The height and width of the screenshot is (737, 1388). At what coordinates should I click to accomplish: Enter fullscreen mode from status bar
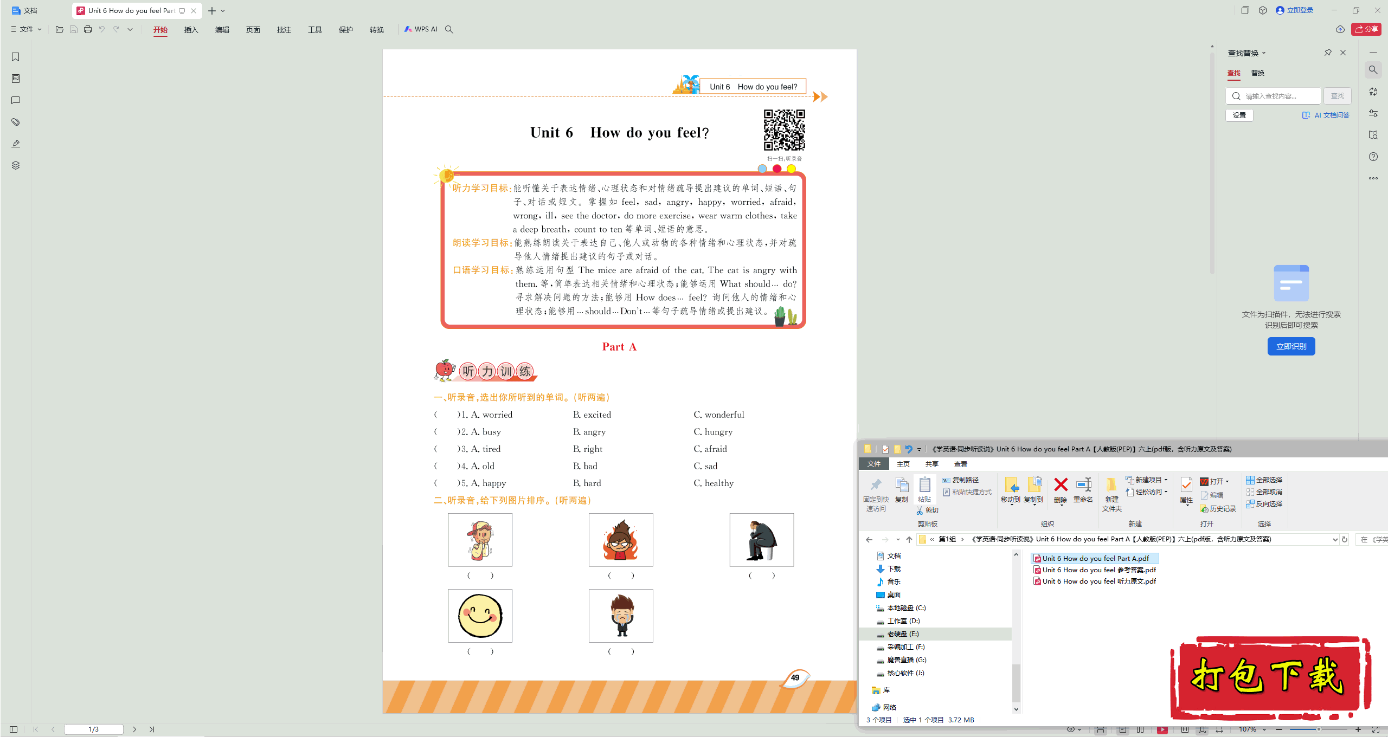(x=1376, y=729)
